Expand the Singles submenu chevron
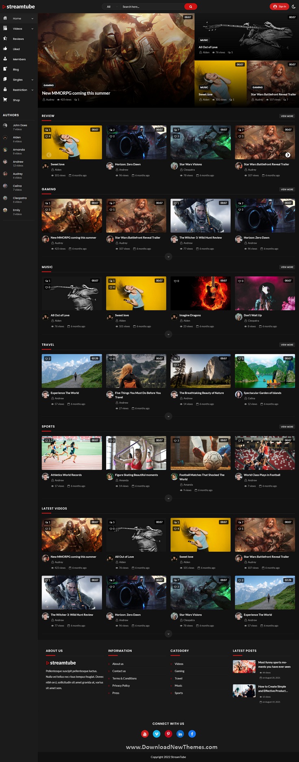 (33, 79)
